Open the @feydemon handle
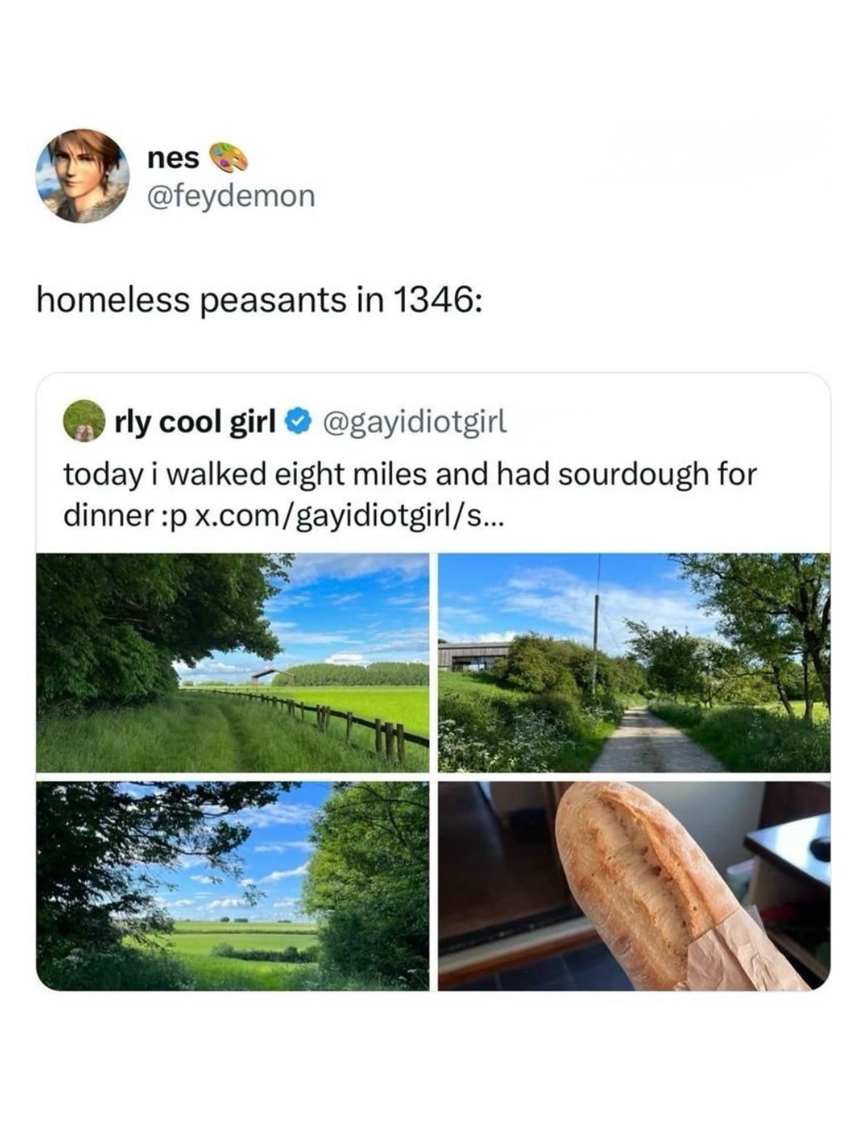859x1146 pixels. click(x=231, y=195)
